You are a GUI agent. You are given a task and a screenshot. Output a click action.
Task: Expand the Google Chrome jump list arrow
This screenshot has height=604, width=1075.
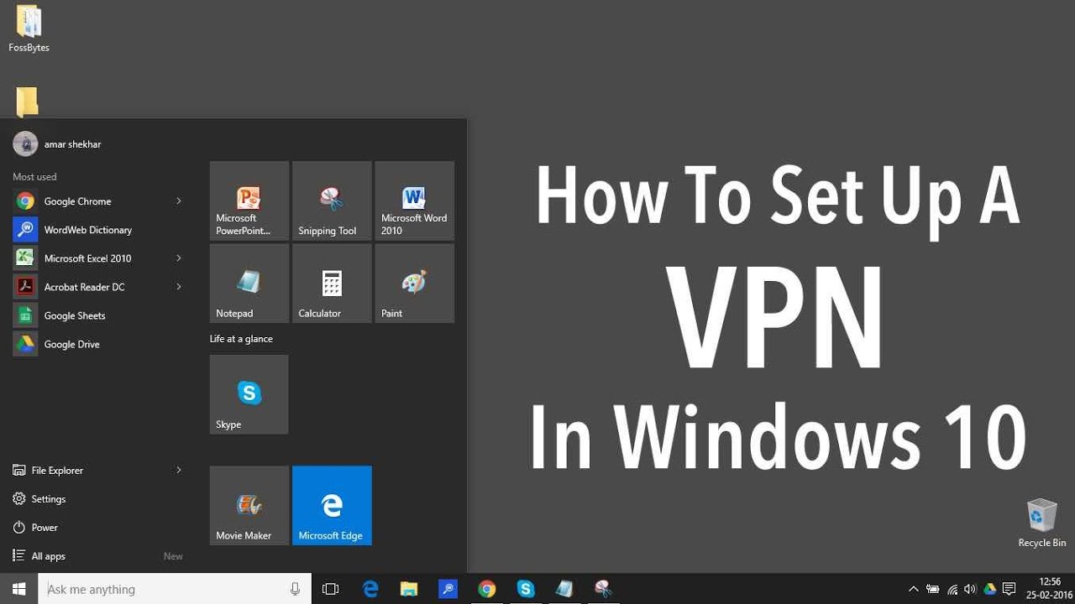(179, 201)
